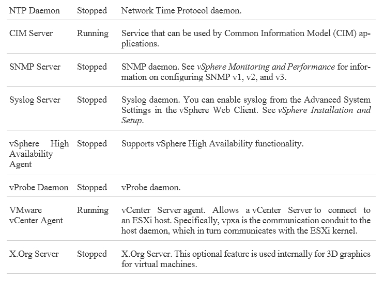The image size is (384, 281).
Task: Click the Stopped status of vProbe Daemon
Action: pyautogui.click(x=92, y=187)
